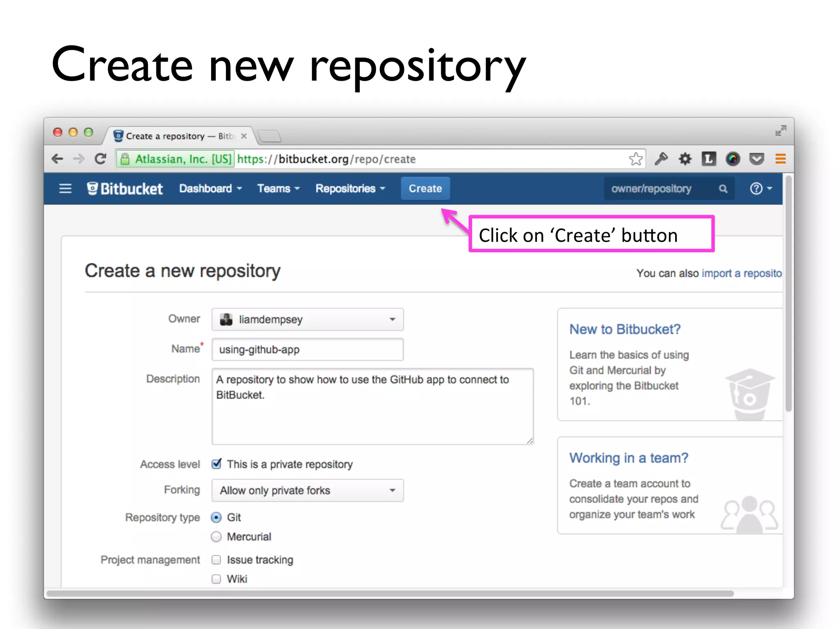The width and height of the screenshot is (838, 629).
Task: Click the 'Create a new repository' heading
Action: [x=182, y=271]
